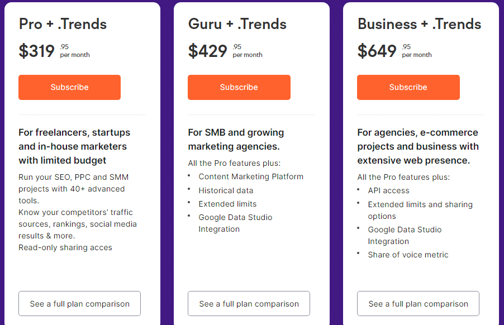Image resolution: width=504 pixels, height=325 pixels.
Task: Click the Share of voice metric item
Action: [408, 255]
